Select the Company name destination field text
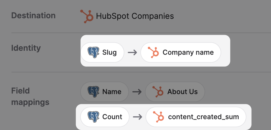The height and width of the screenshot is (130, 271). pyautogui.click(x=188, y=52)
